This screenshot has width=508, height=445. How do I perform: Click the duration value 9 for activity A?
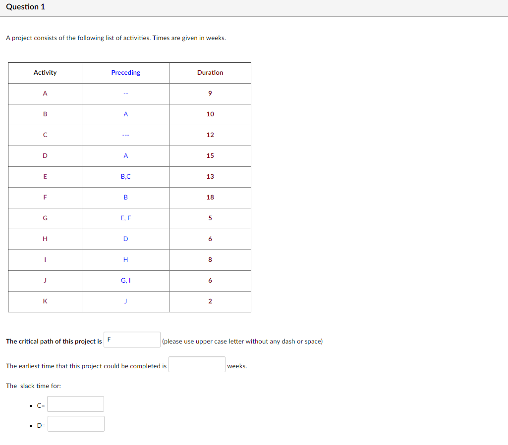210,93
